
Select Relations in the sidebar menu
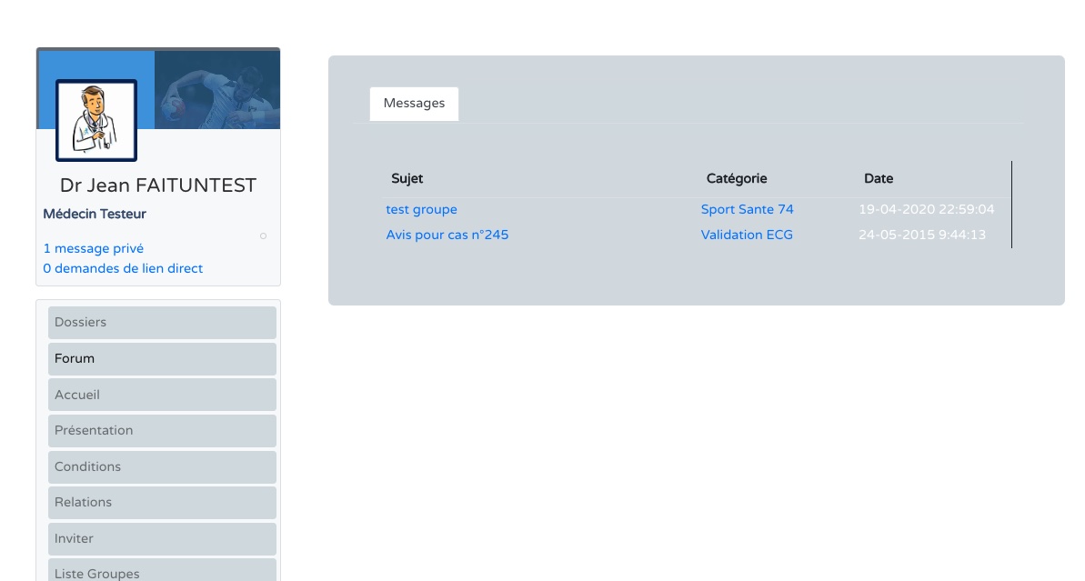tap(162, 502)
